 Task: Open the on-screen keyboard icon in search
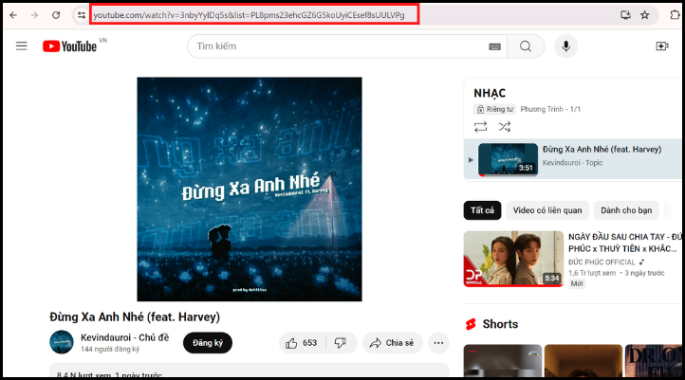pos(494,46)
